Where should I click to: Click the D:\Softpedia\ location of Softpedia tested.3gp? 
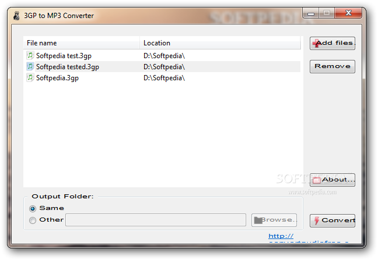coord(164,67)
